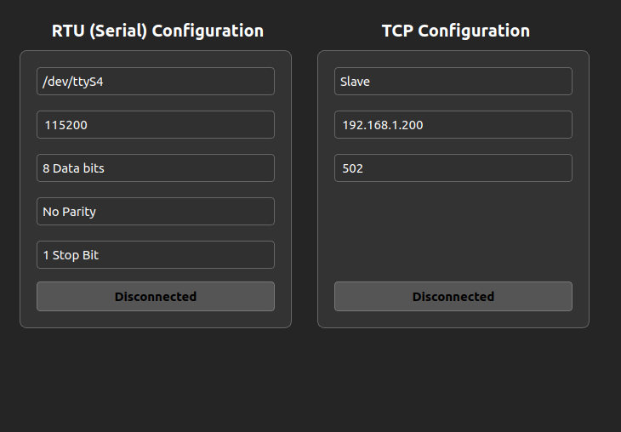Click the RTU (Serial) Configuration heading

157,31
